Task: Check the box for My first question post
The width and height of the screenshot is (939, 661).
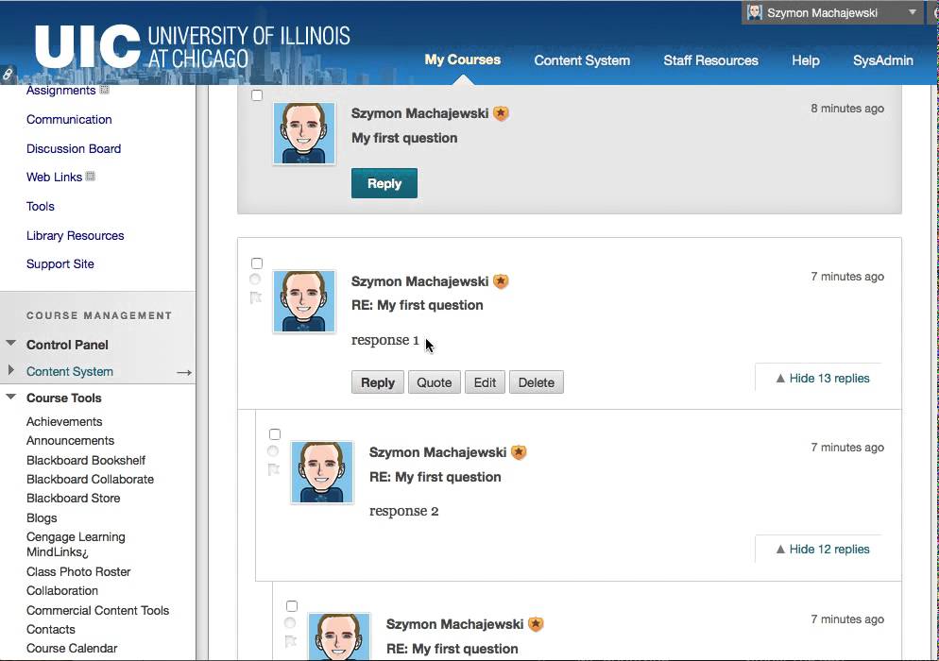Action: (257, 95)
